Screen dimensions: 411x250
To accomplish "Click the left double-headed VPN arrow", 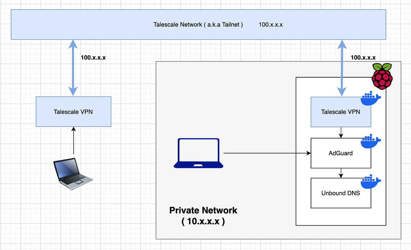I will coord(73,67).
